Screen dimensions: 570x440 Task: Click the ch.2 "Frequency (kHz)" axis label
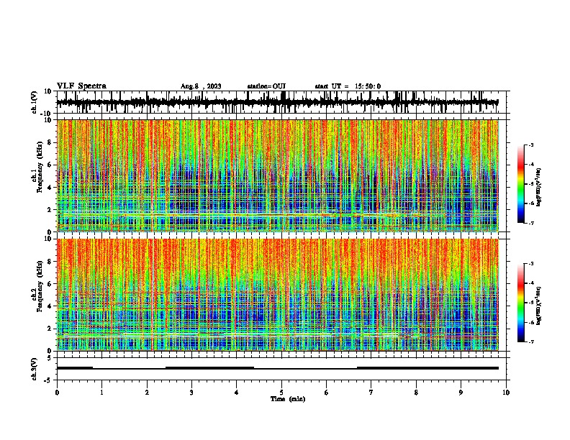pos(40,286)
